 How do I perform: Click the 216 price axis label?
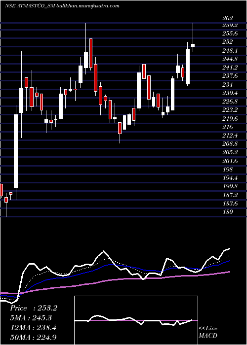[x=228, y=127]
